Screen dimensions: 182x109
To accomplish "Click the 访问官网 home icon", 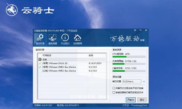I will coord(78,39).
